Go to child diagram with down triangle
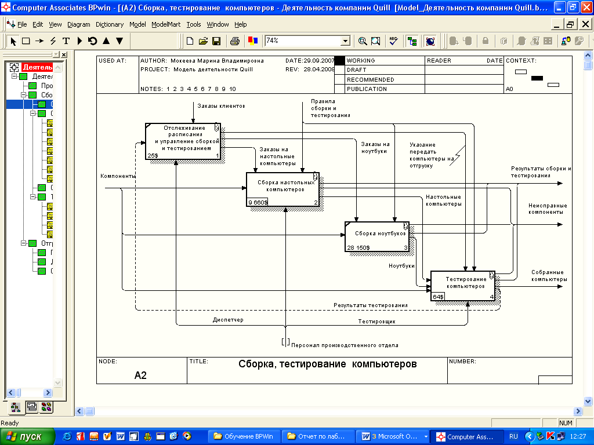Image resolution: width=594 pixels, height=445 pixels. click(x=119, y=41)
